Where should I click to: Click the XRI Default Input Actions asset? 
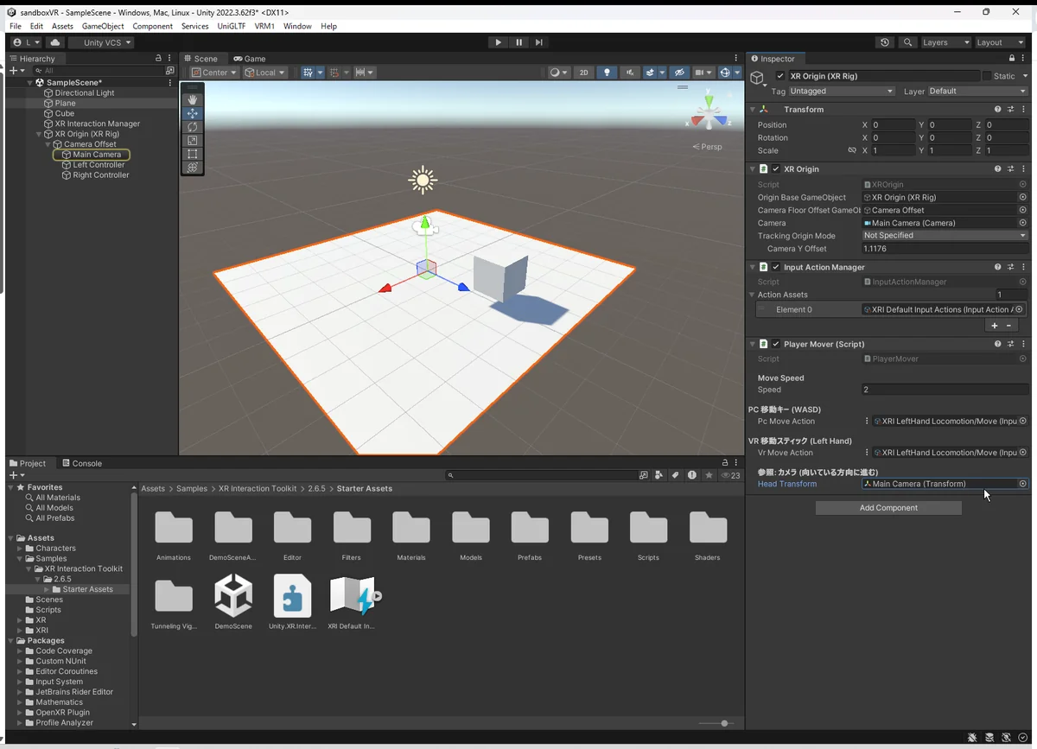click(352, 596)
